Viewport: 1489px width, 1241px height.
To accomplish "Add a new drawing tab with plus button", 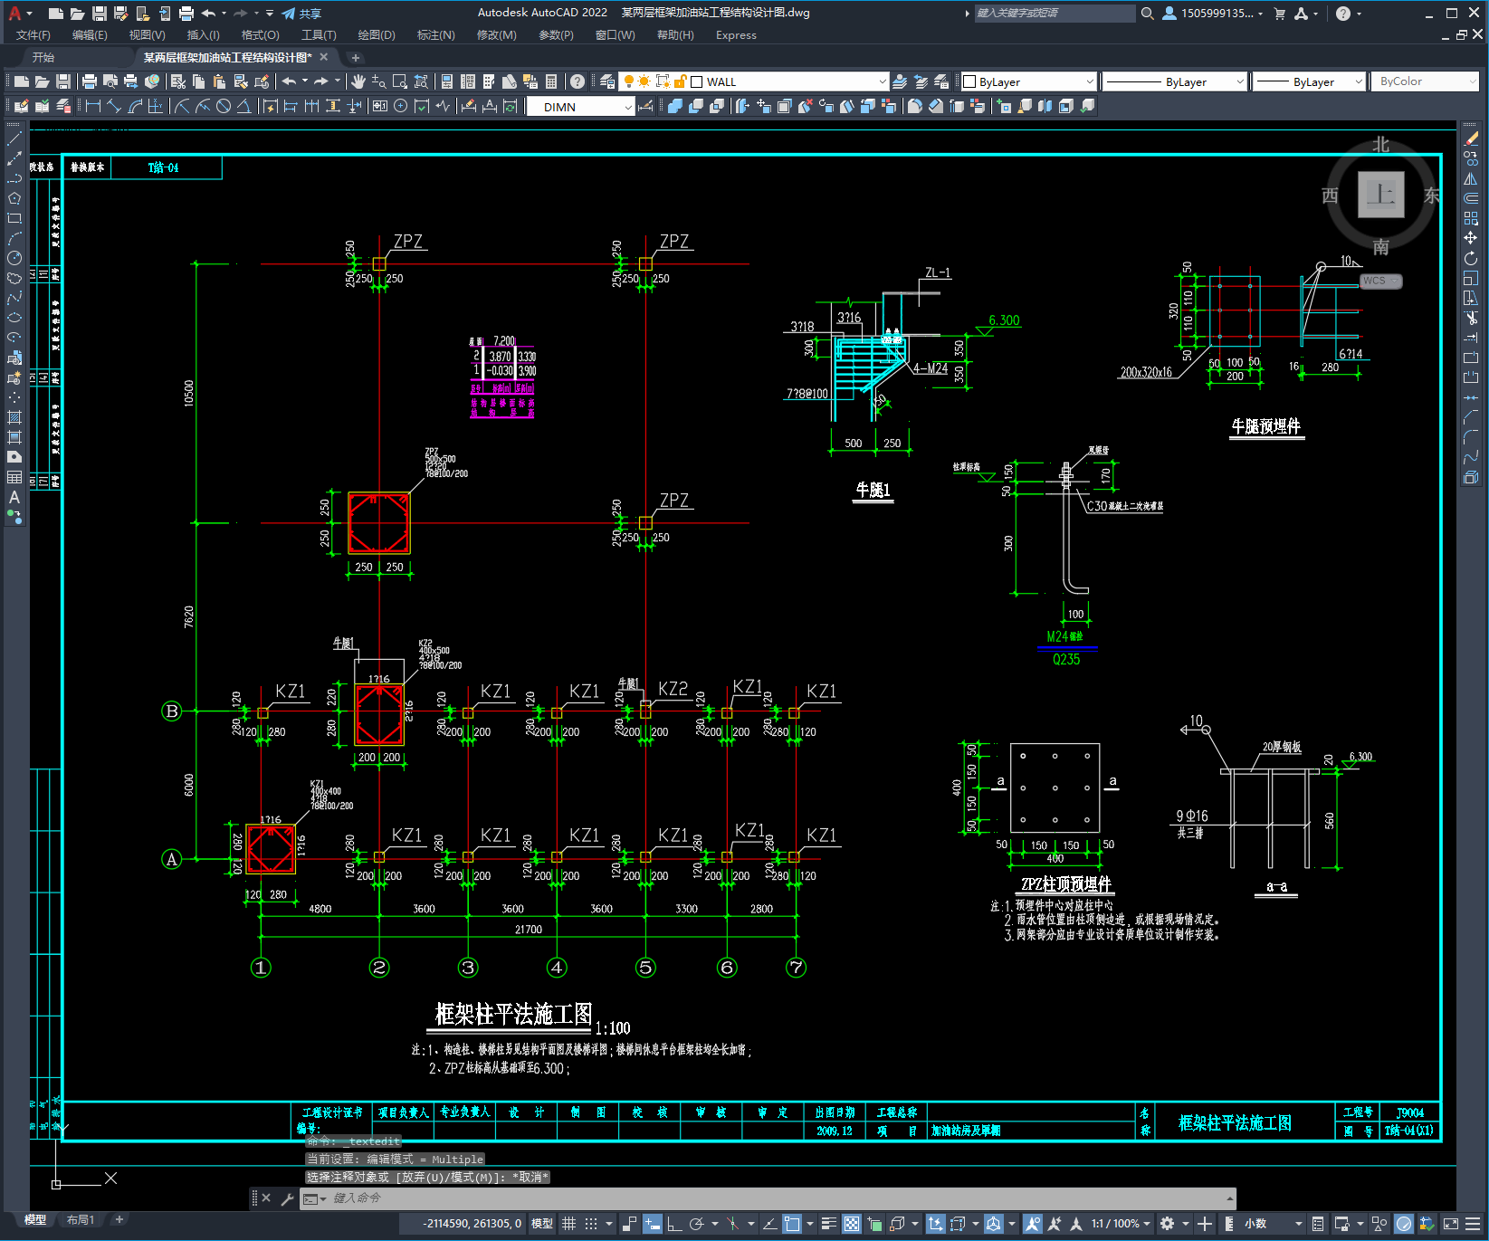I will coord(356,57).
